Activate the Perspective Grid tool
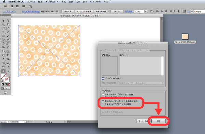 click(x=8, y=51)
